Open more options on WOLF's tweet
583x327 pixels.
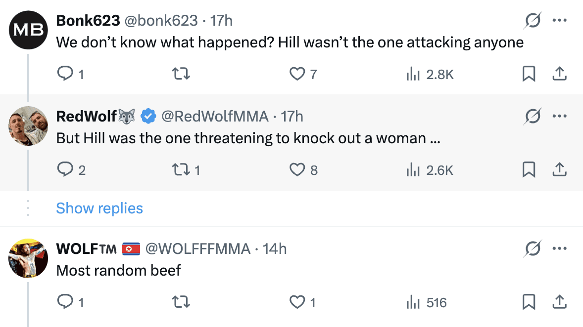559,248
